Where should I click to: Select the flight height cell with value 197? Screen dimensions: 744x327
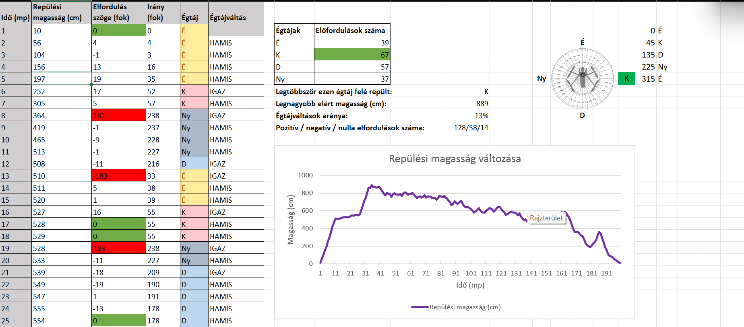tap(62, 79)
